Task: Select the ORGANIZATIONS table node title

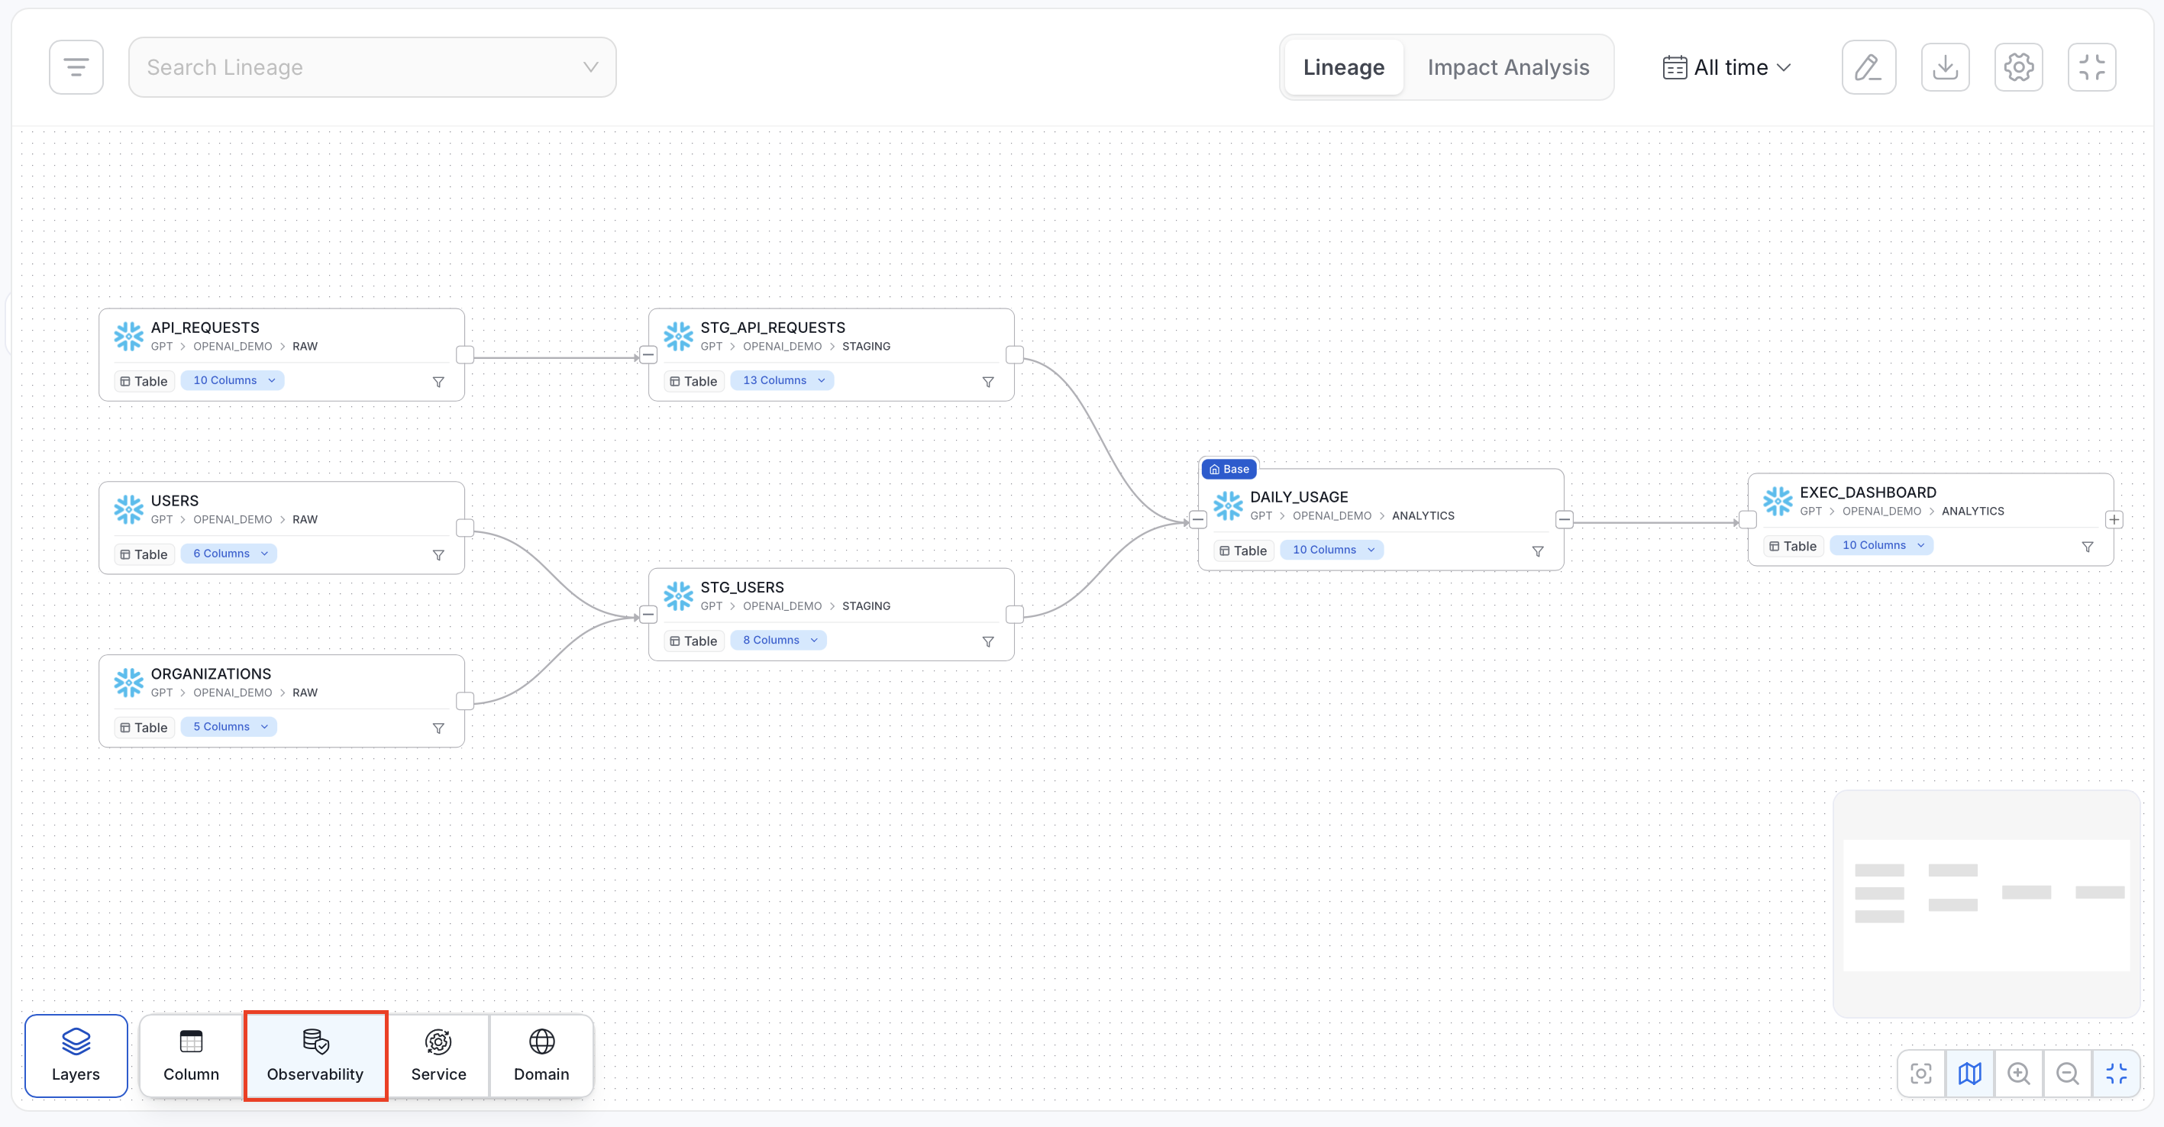Action: 211,673
